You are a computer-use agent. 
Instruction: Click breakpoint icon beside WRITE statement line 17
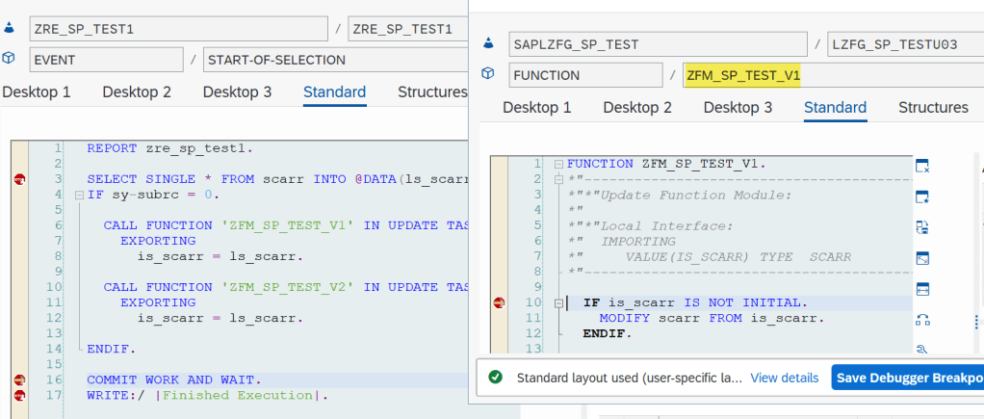click(x=19, y=395)
